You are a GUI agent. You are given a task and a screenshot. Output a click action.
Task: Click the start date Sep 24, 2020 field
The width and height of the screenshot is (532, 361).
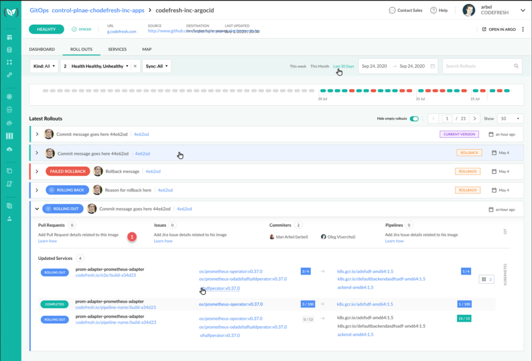point(374,66)
